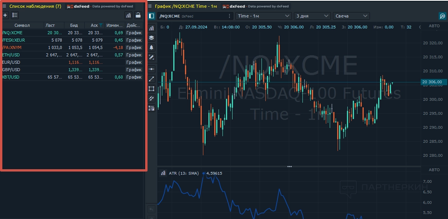This screenshot has width=448, height=219.
Task: Select the channel lines drawing tool
Action: tap(151, 98)
